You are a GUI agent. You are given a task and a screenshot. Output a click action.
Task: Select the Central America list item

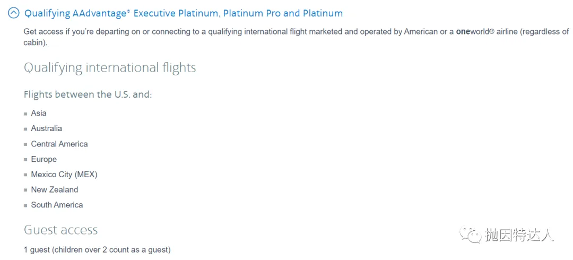(59, 144)
